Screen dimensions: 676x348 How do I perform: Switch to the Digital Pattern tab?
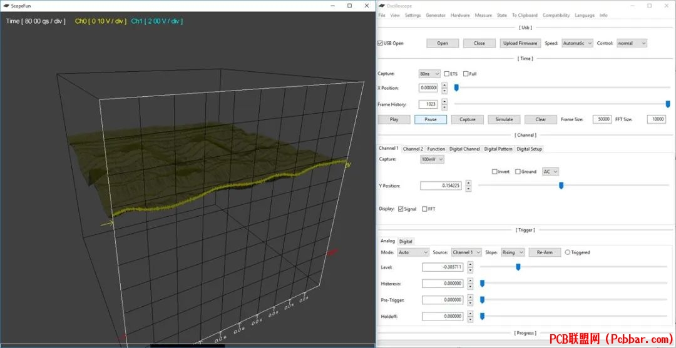498,149
